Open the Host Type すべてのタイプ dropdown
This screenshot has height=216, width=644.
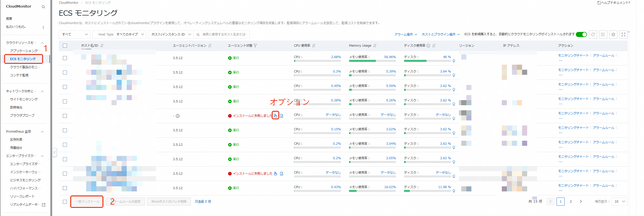point(119,34)
